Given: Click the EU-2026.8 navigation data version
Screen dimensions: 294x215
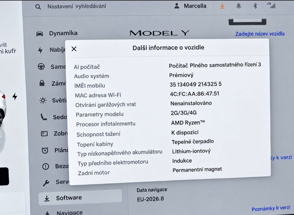Looking at the screenshot, I should pos(150,199).
